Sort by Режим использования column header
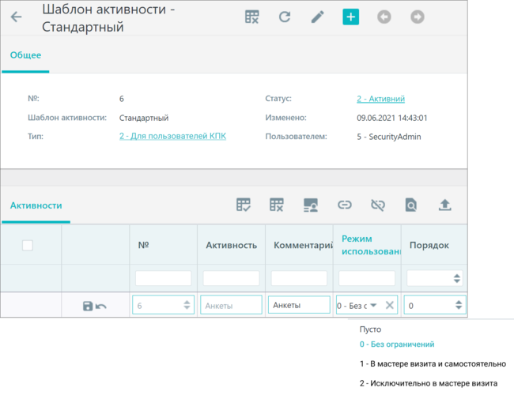 pos(370,245)
